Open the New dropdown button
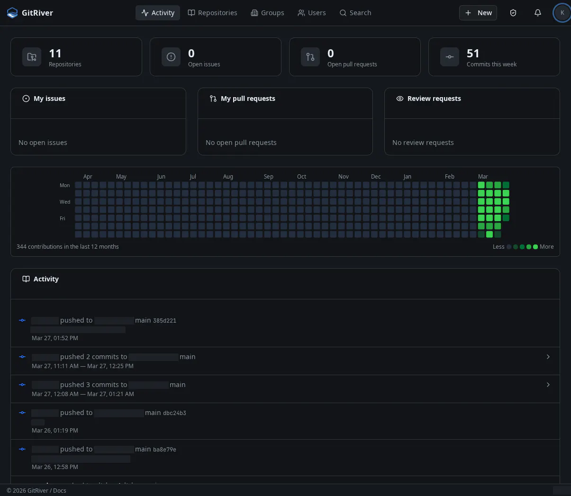Screen dimensions: 571x496 click(478, 13)
